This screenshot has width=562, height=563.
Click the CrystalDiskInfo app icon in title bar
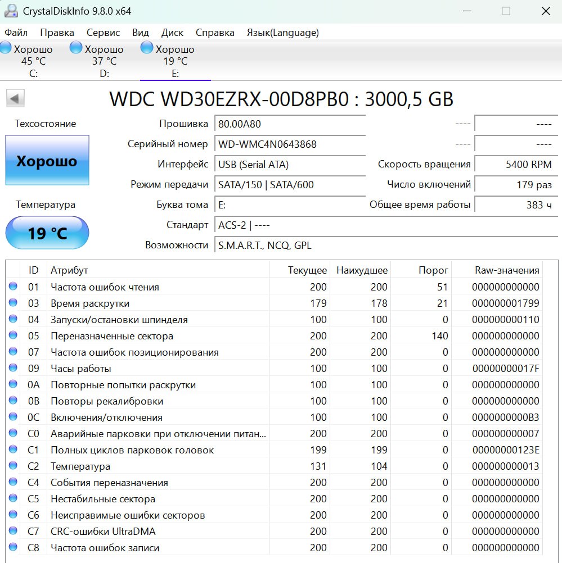coord(11,11)
